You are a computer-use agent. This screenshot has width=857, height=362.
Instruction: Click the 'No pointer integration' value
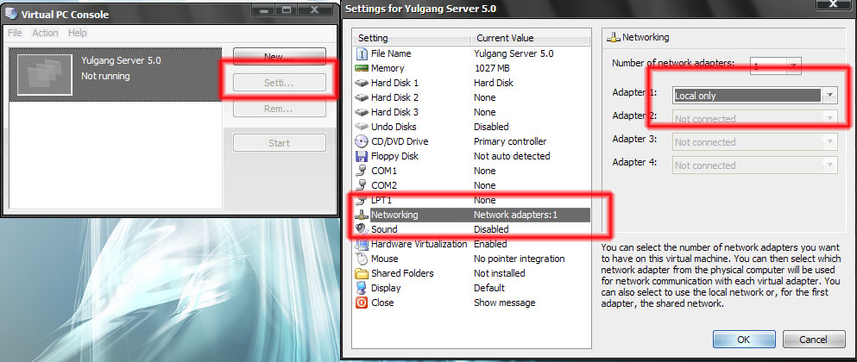click(x=520, y=259)
